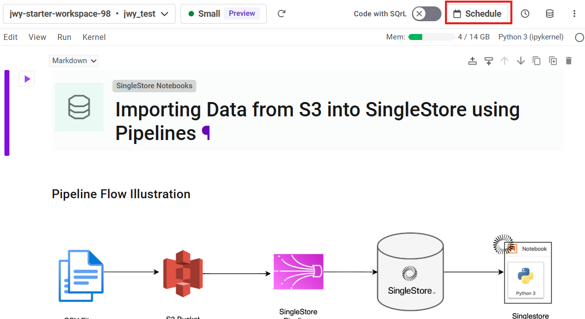Insert a cell below icon
The width and height of the screenshot is (585, 319).
pos(488,61)
